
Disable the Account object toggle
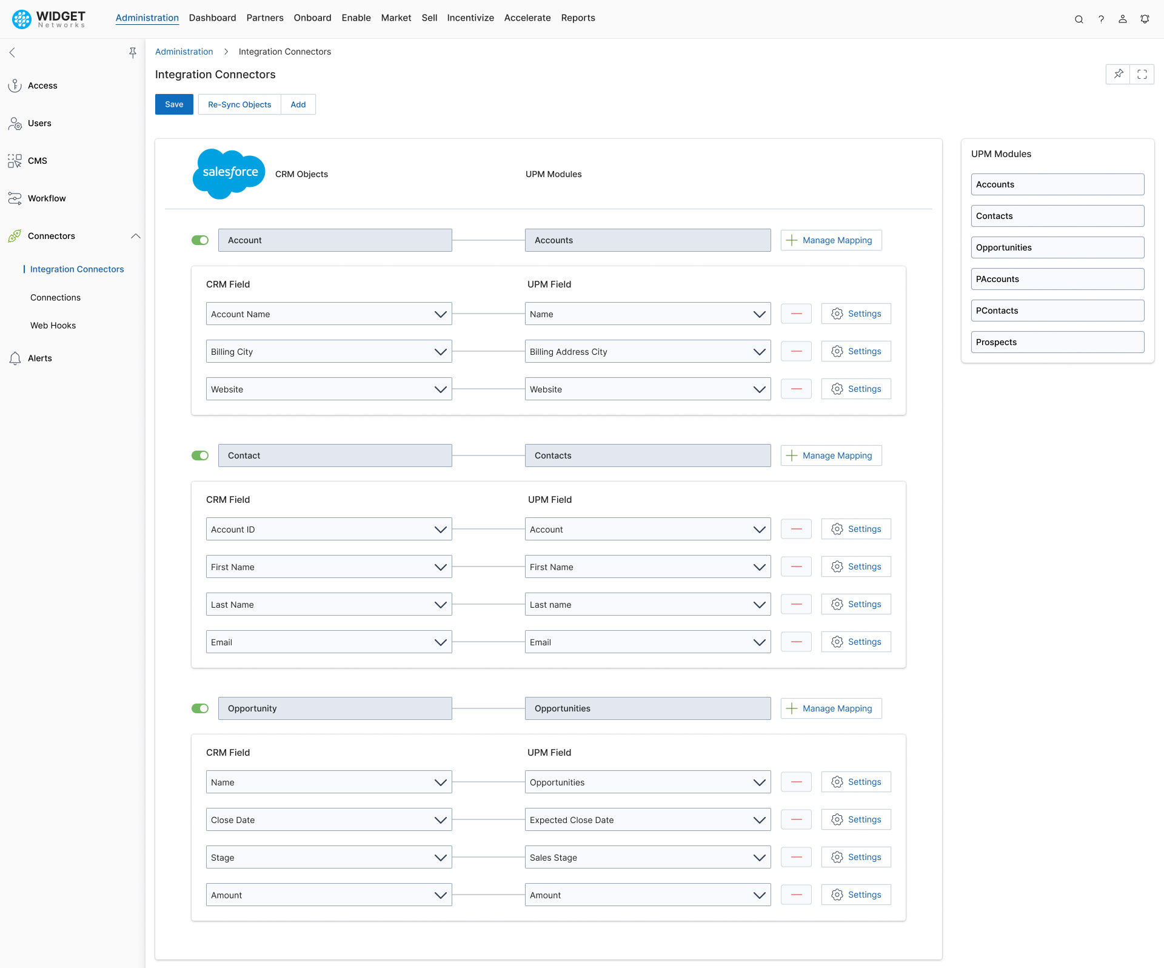(200, 240)
